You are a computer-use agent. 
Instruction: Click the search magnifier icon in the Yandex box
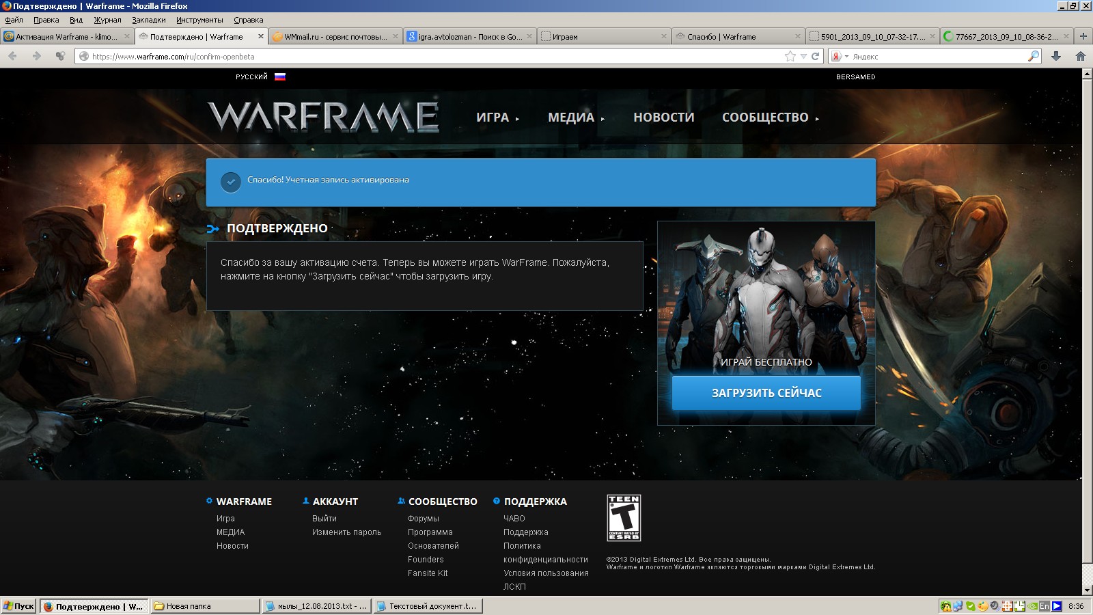click(1033, 56)
